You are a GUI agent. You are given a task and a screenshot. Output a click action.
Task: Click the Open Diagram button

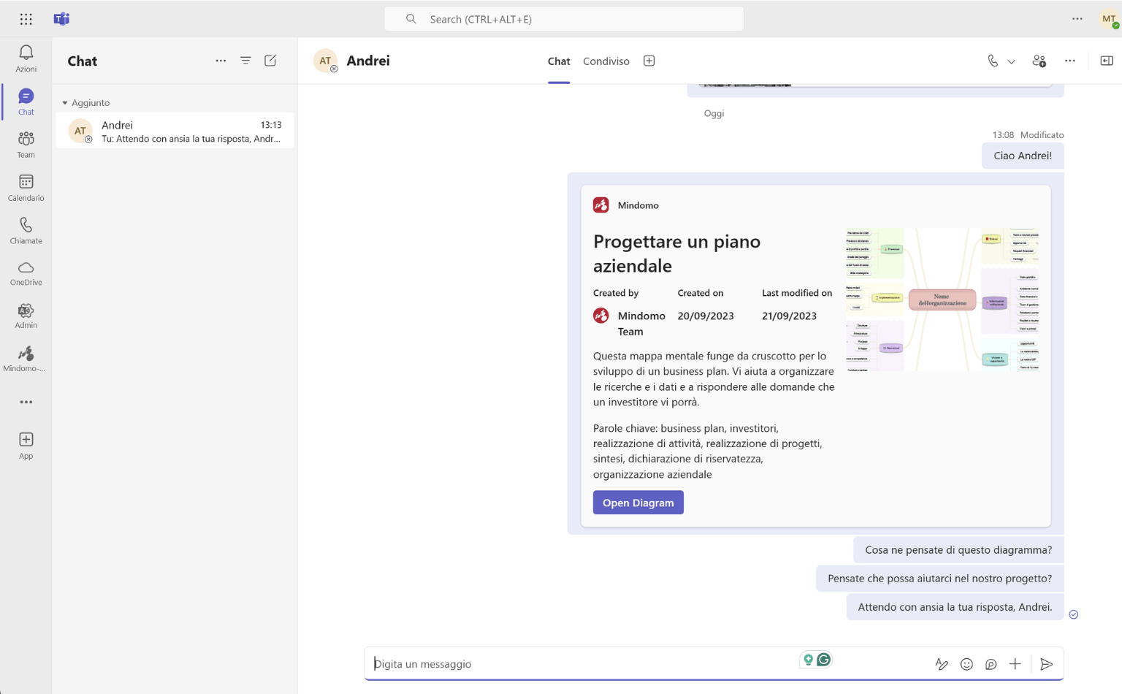638,503
